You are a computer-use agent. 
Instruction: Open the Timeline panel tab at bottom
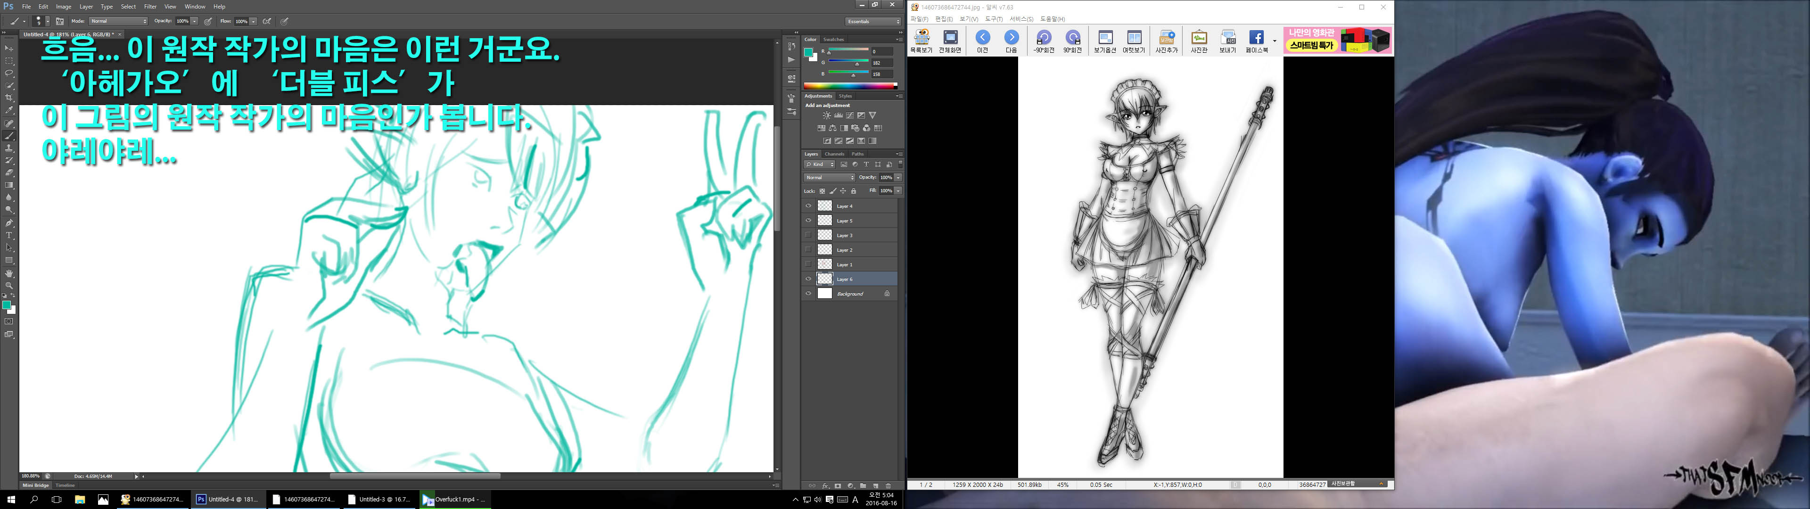(66, 485)
